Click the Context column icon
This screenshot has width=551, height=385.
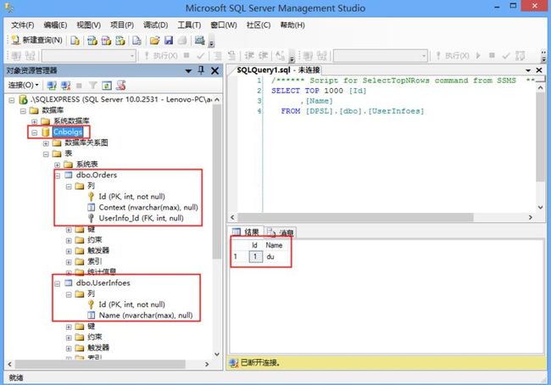point(91,207)
